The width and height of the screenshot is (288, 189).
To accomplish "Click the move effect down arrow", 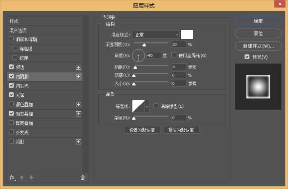I will tap(31, 178).
